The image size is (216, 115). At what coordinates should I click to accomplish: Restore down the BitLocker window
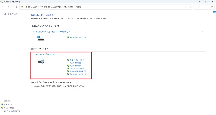pyautogui.click(x=206, y=2)
